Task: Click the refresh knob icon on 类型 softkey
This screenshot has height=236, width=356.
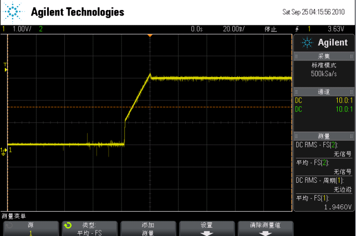Action: click(68, 225)
